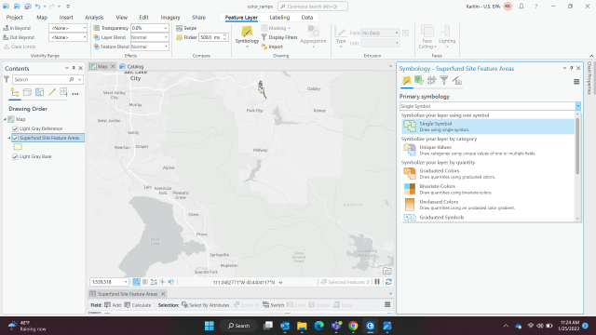This screenshot has height=335, width=596.
Task: Choose Bivariate Colors symbology option
Action: [488, 189]
